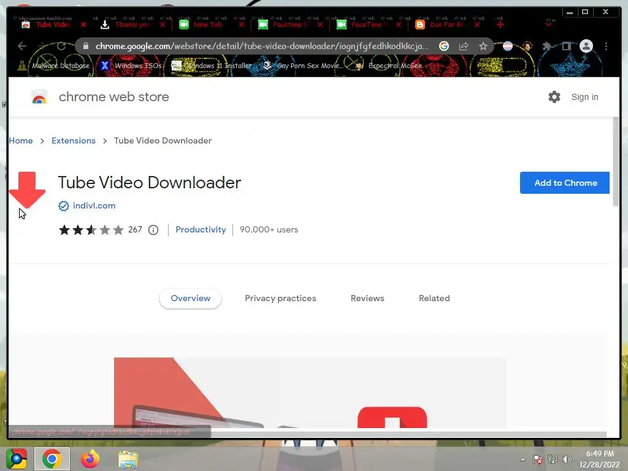Click the extension preview screenshot
The image size is (628, 471).
[310, 392]
